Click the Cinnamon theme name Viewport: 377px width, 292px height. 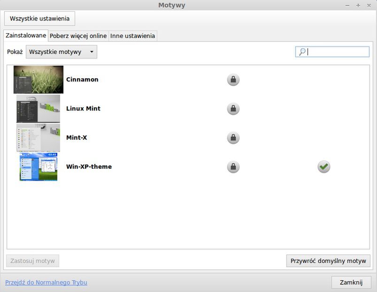pos(82,79)
